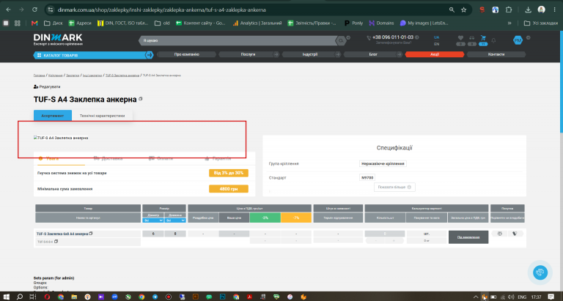Copy product title using icon beside heading
The height and width of the screenshot is (301, 563).
click(x=141, y=99)
